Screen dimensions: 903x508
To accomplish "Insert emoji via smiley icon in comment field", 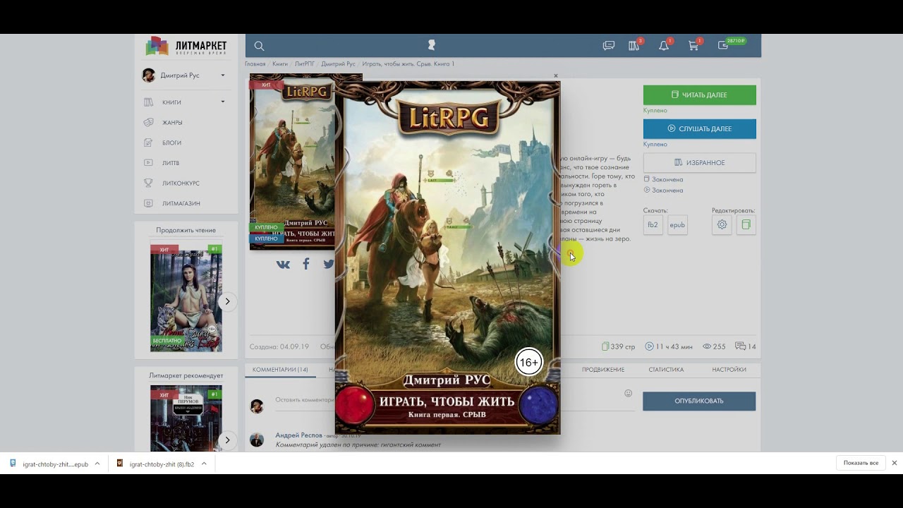I will 629,393.
